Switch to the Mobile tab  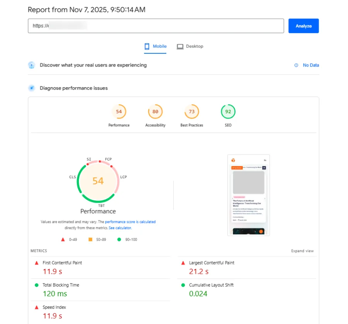[x=155, y=46]
